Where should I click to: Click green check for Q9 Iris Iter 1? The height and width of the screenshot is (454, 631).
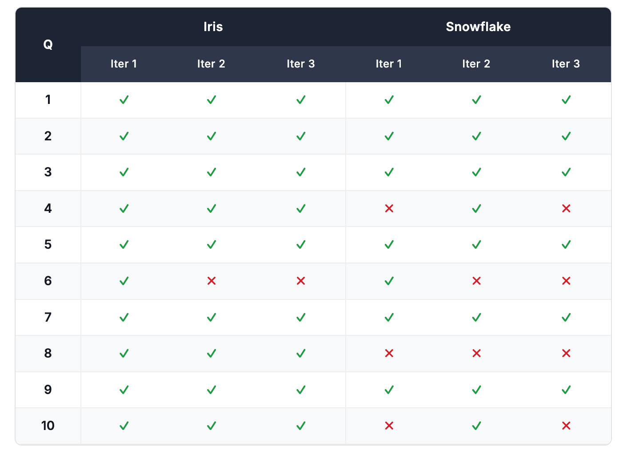124,390
